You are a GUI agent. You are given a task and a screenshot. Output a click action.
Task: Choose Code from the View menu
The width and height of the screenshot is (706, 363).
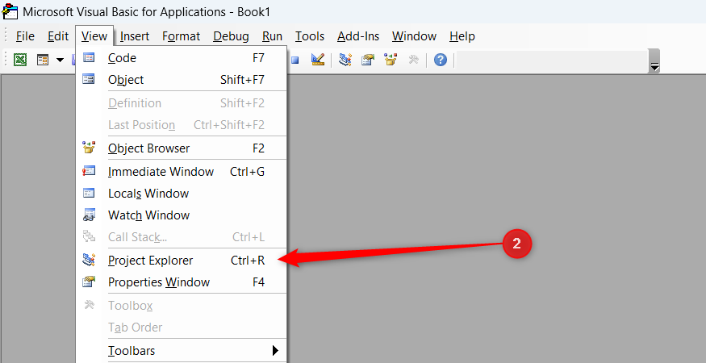(x=182, y=57)
